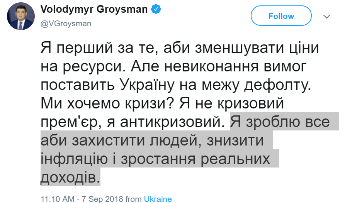The height and width of the screenshot is (203, 345).
Task: Click the blue verified badge icon
Action: (x=156, y=10)
